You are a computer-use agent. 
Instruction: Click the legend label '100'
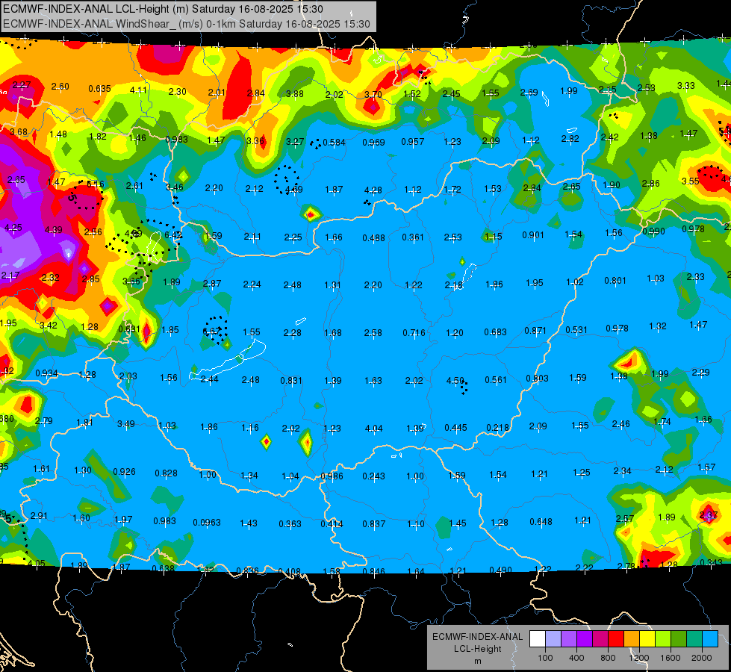point(545,658)
